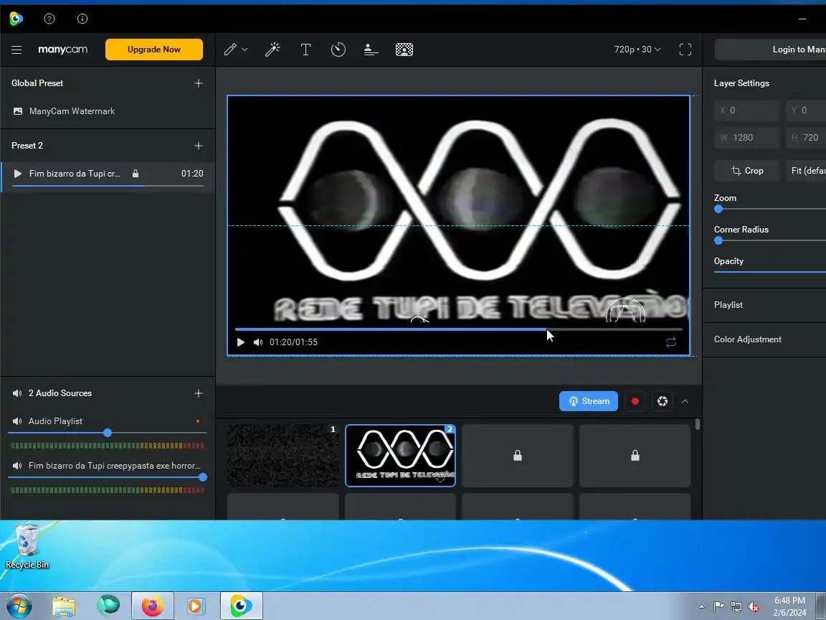Viewport: 826px width, 620px height.
Task: Toggle the loop repeat icon
Action: pos(671,342)
